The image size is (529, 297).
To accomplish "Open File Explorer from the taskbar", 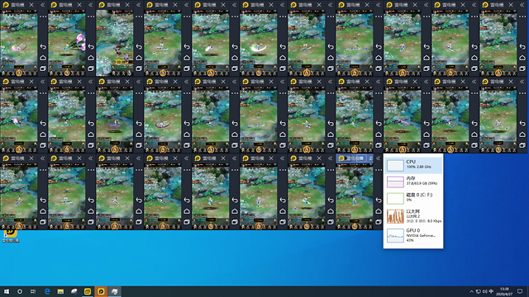I will pos(60,291).
